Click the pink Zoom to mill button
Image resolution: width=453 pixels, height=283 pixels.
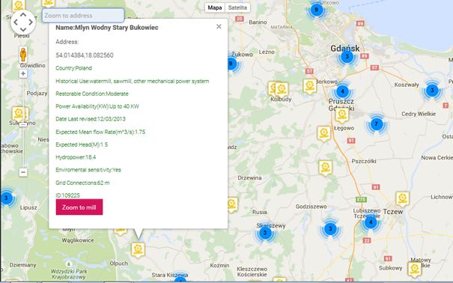[x=79, y=207]
